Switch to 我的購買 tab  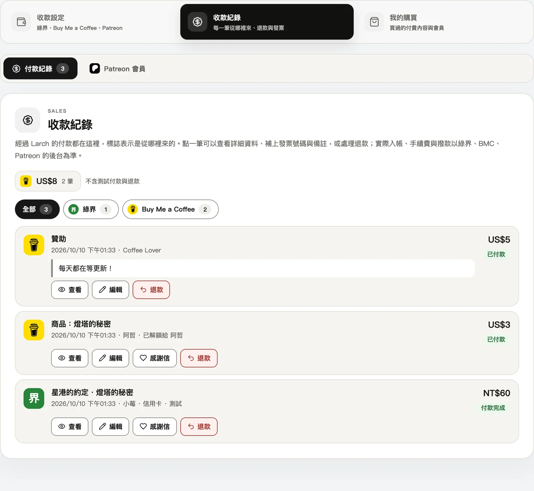[444, 22]
